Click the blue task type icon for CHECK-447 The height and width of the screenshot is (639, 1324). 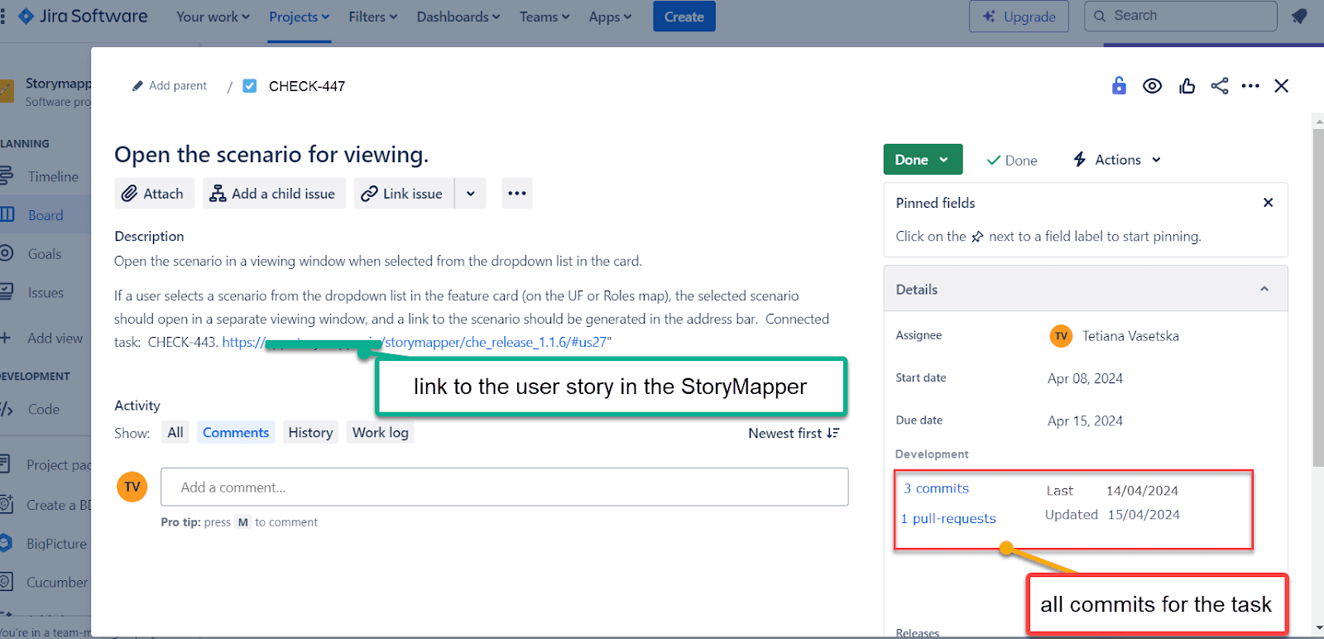[x=250, y=86]
